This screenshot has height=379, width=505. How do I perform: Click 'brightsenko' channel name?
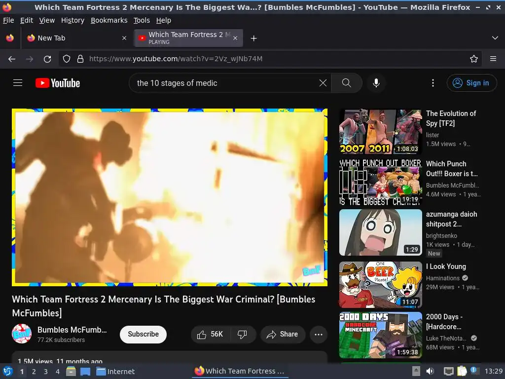coord(441,235)
